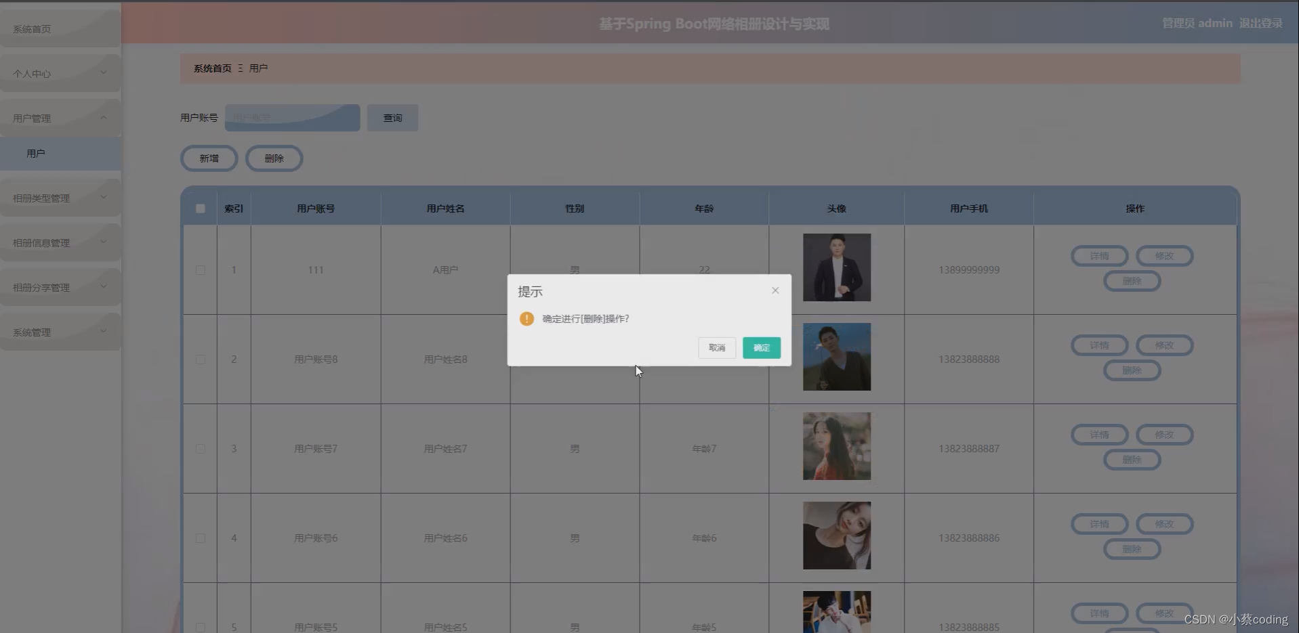This screenshot has height=633, width=1299.
Task: Open 详情 for user 111
Action: [x=1099, y=256]
